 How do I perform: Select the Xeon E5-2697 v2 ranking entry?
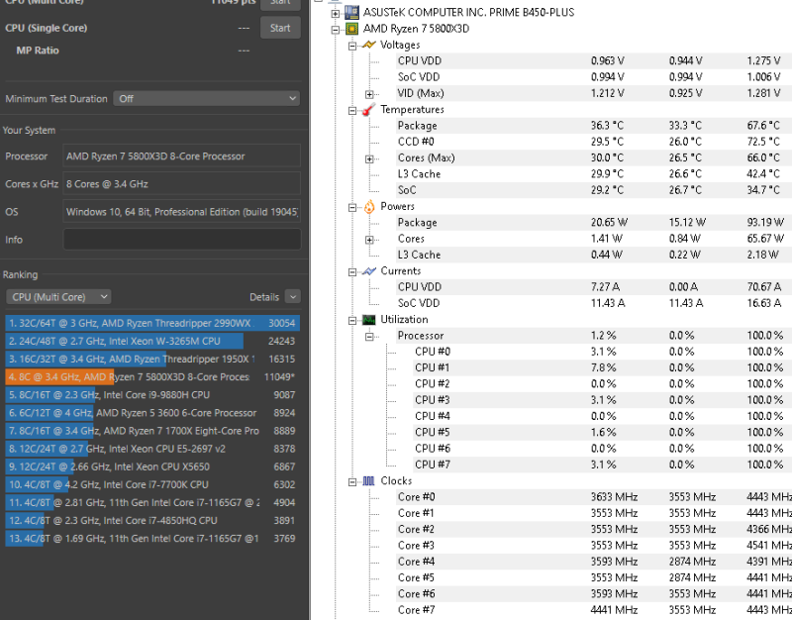click(152, 449)
